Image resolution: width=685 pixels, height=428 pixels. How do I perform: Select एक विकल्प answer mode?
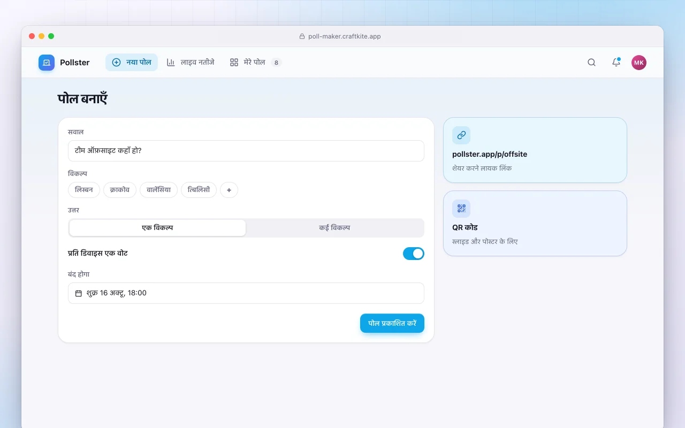point(157,228)
